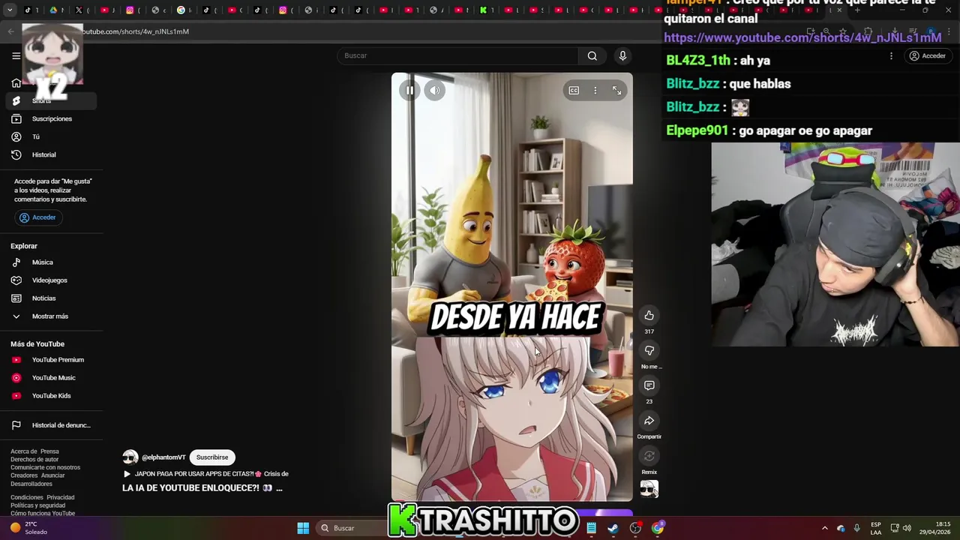Share the Short using Compartir icon
Viewport: 960px width, 540px height.
point(649,421)
